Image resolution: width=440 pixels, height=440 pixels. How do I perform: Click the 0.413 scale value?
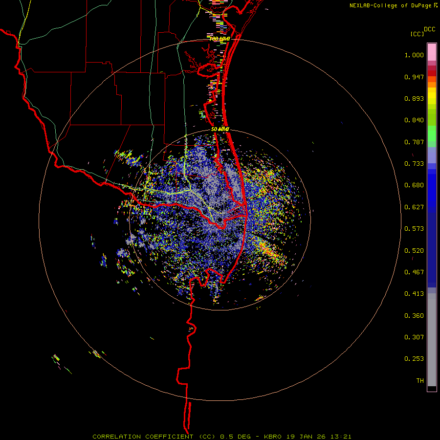414,294
